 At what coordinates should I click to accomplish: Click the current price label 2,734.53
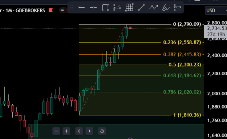217,28
